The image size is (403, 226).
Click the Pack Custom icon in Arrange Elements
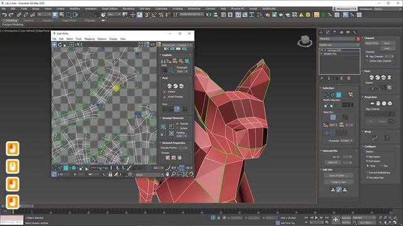coord(163,127)
